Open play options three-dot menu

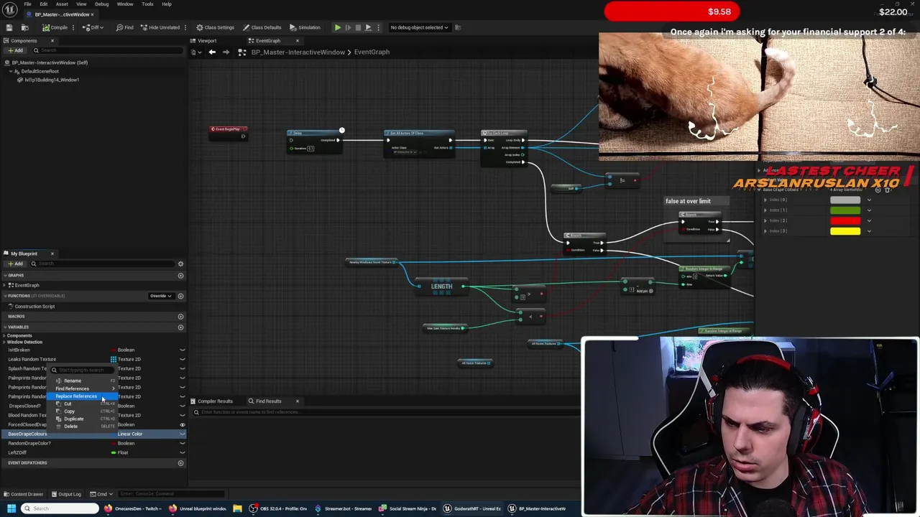[x=379, y=27]
